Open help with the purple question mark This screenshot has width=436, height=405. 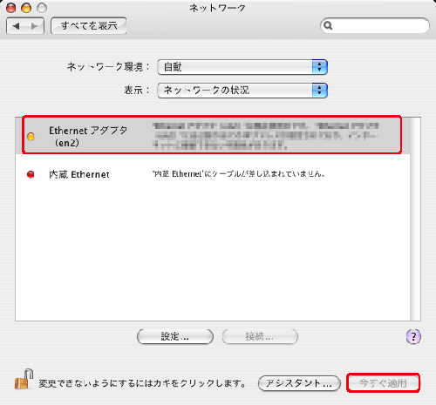tap(413, 337)
